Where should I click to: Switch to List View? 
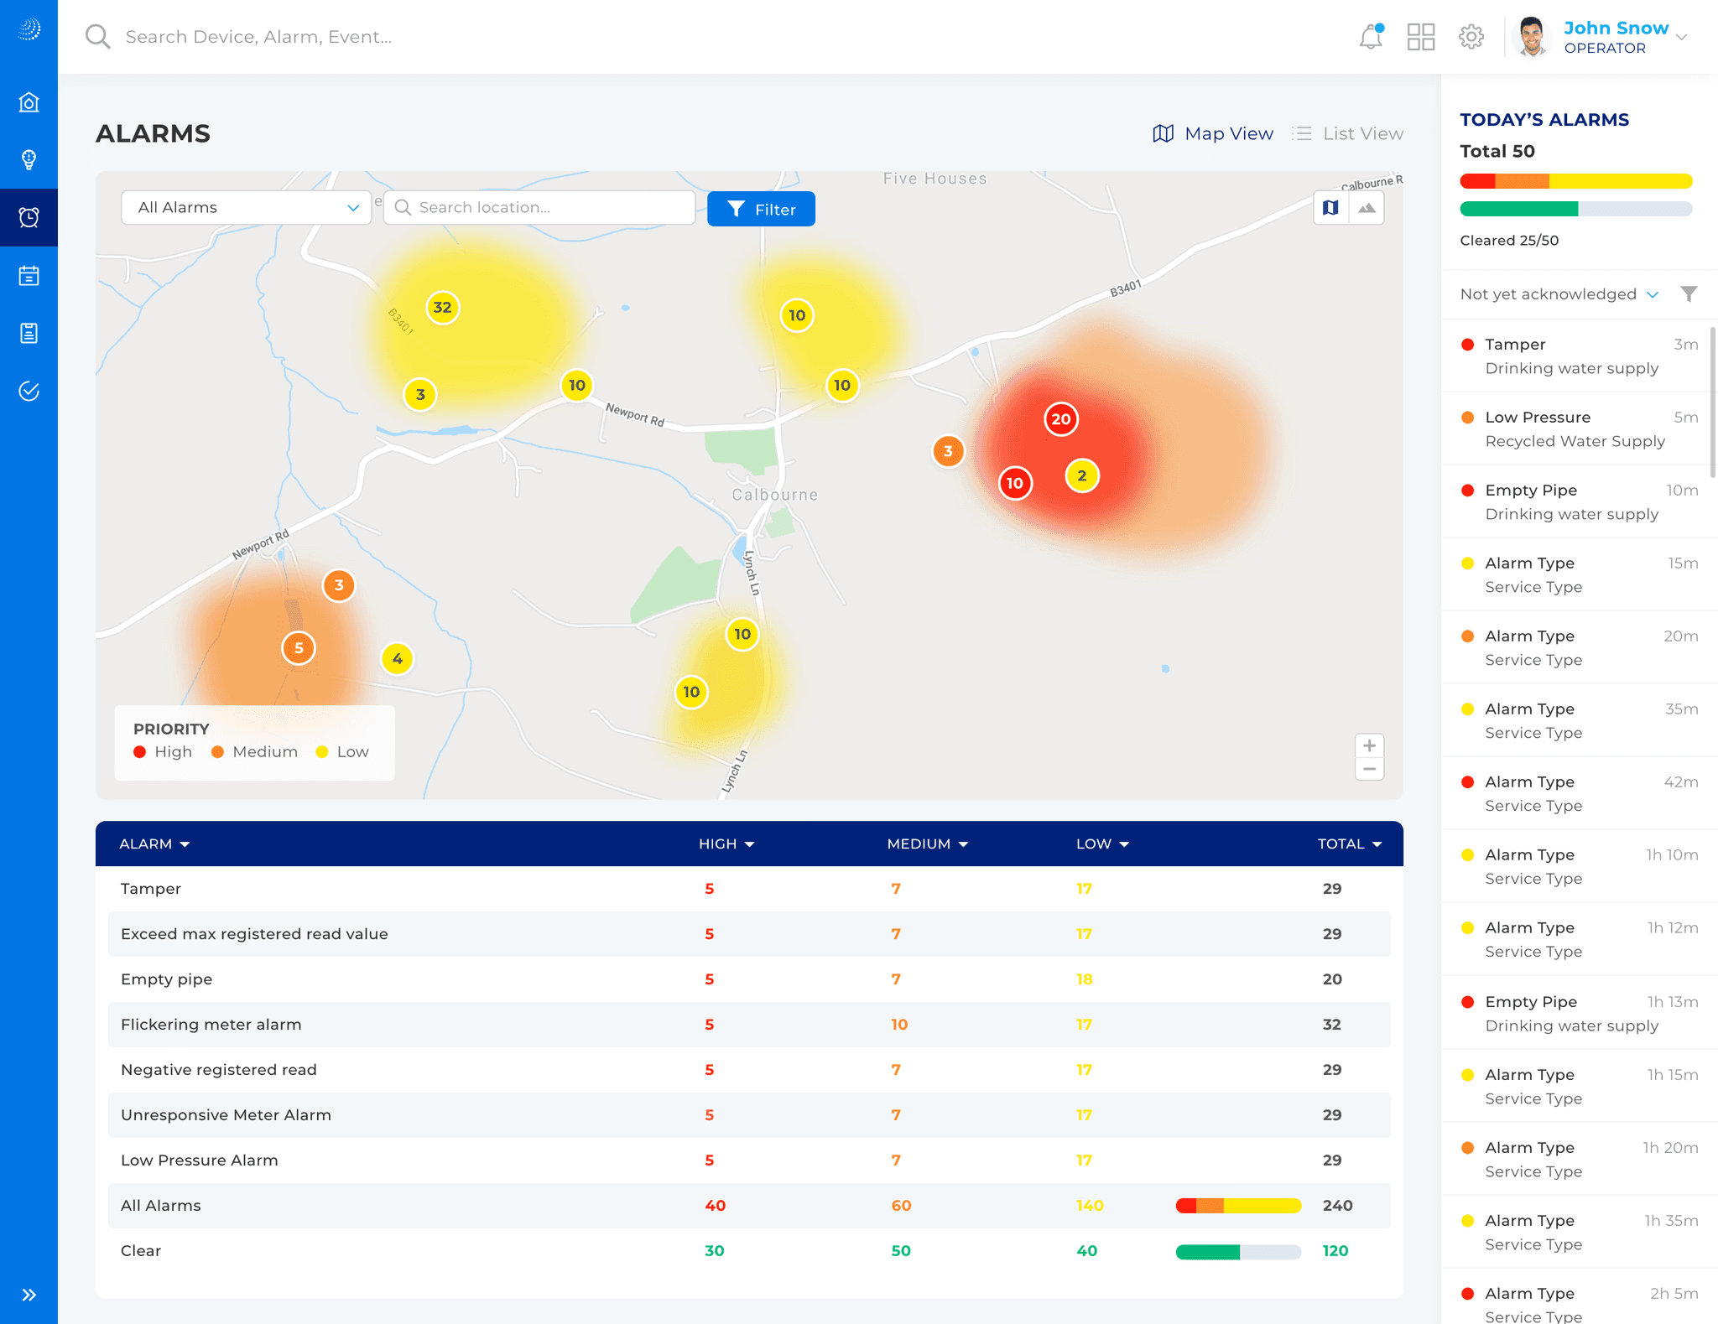tap(1348, 133)
